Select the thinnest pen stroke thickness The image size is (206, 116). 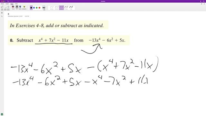[52, 8]
